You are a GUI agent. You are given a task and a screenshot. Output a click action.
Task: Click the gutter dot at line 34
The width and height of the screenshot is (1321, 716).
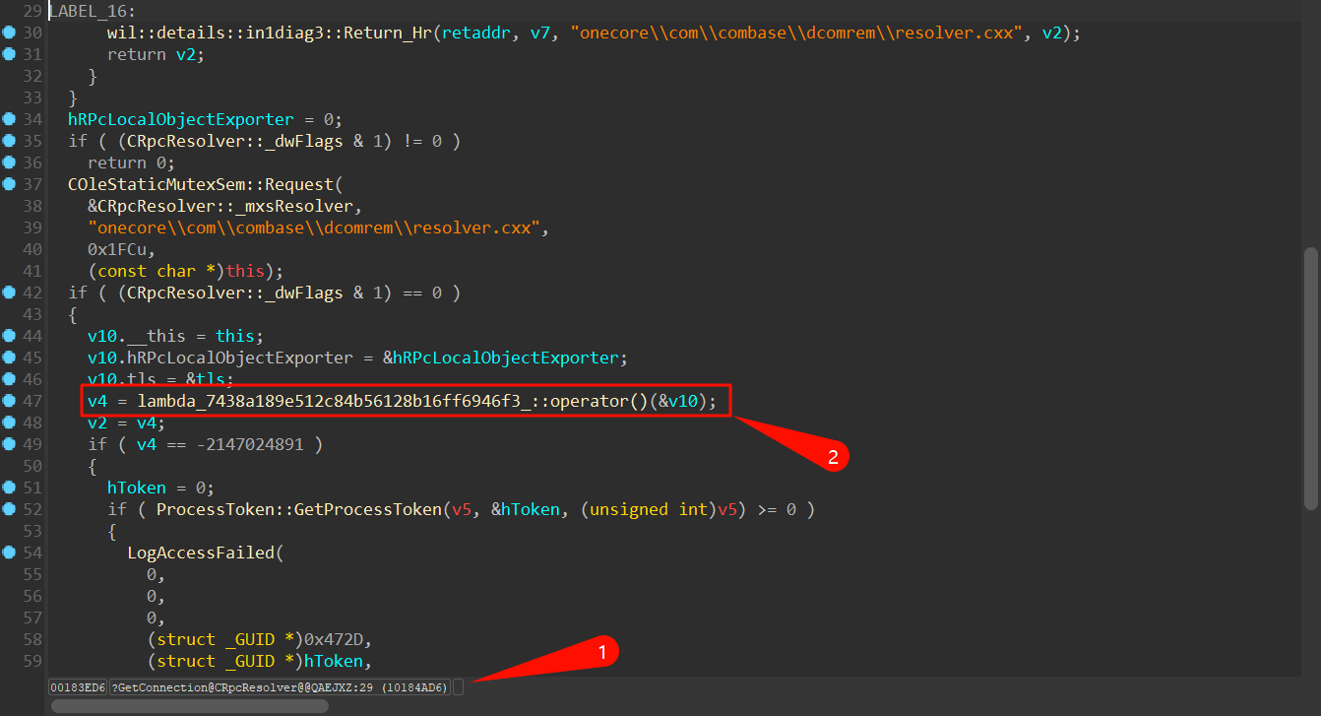[9, 119]
